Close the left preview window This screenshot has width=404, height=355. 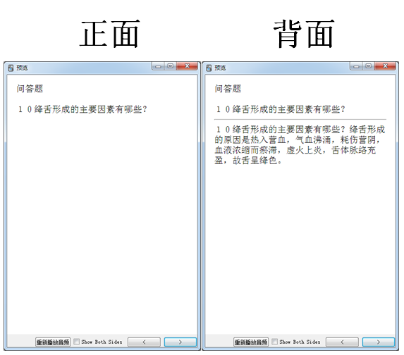(x=188, y=66)
